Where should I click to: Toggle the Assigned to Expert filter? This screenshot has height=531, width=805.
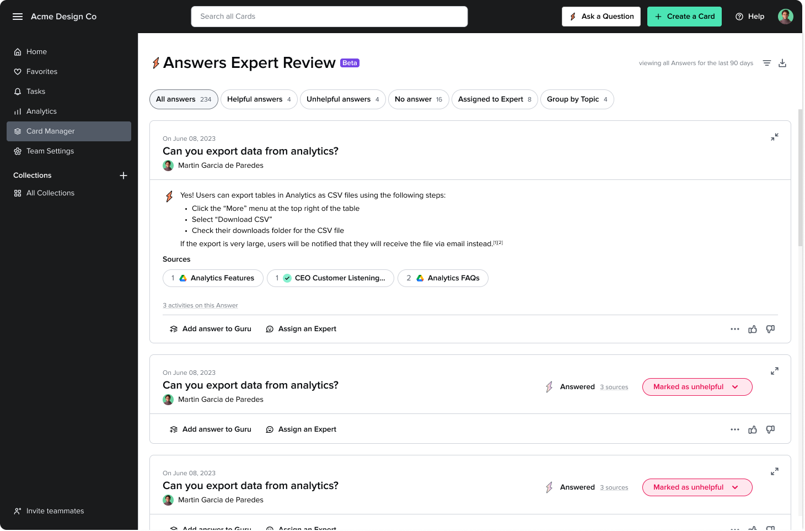tap(494, 99)
